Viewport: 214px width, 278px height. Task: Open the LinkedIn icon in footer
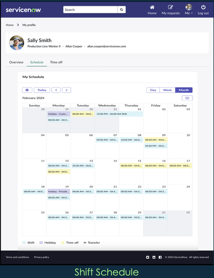(154, 257)
